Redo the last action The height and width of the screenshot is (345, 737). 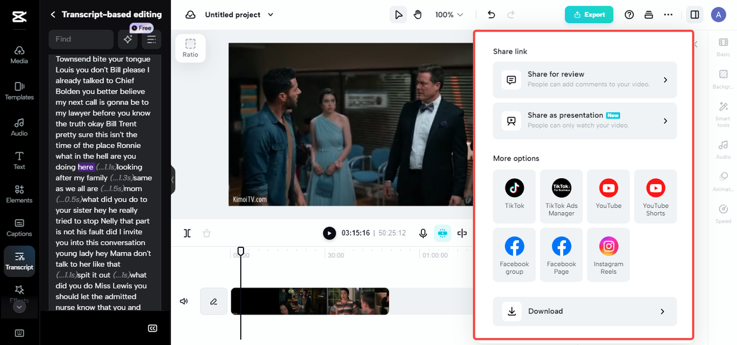[511, 14]
